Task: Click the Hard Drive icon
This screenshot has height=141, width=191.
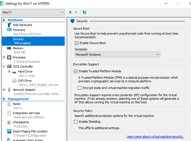Action: point(14,72)
